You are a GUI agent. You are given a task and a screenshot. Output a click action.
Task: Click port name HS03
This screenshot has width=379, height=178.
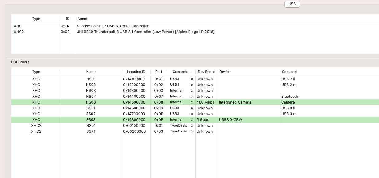(x=91, y=91)
